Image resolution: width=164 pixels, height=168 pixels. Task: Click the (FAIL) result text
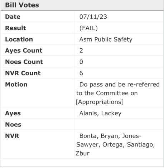click(x=88, y=28)
